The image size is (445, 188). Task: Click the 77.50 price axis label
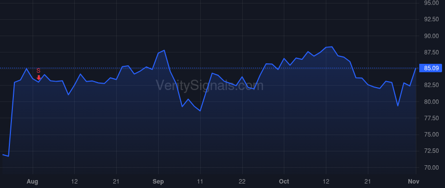pos(431,118)
